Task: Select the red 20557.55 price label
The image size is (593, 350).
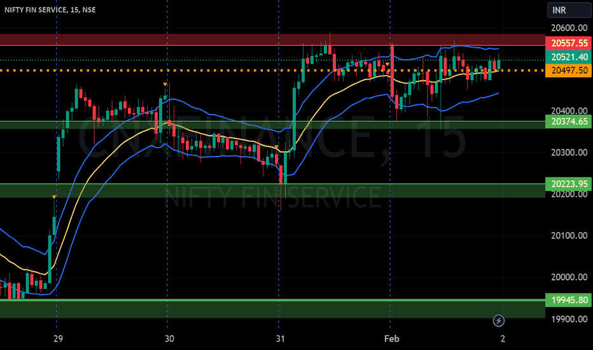Action: [x=569, y=43]
